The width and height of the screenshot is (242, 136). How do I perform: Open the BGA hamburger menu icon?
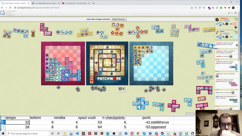pyautogui.click(x=236, y=13)
